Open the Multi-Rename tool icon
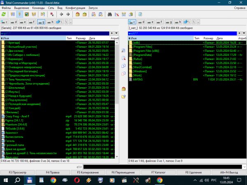The width and height of the screenshot is (247, 185). click(x=117, y=14)
